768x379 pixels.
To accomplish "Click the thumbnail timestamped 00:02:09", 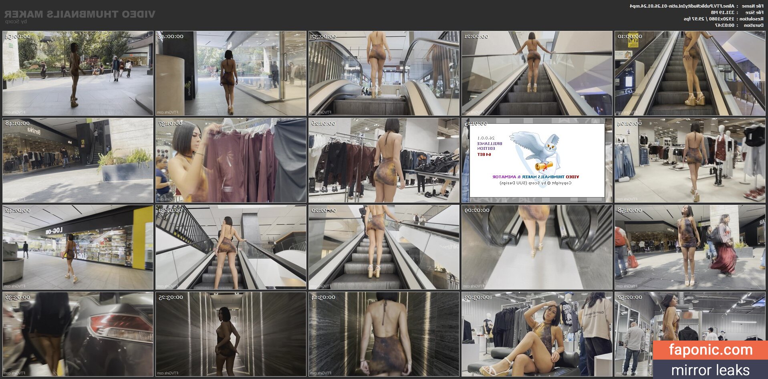I will [536, 247].
